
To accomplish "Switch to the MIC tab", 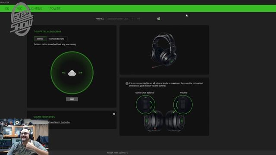I will pos(19,9).
